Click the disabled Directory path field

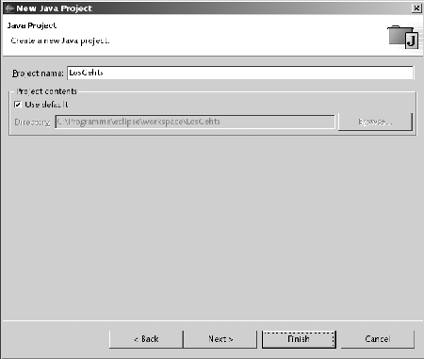195,122
